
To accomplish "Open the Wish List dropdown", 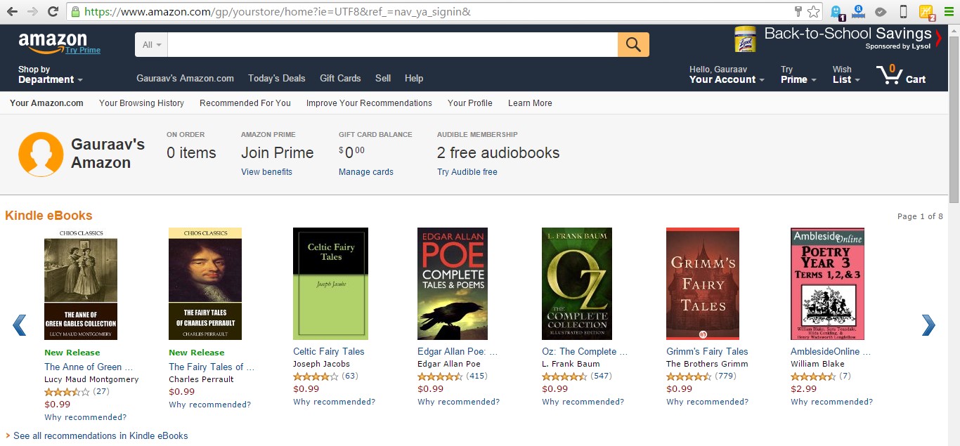I will (846, 74).
